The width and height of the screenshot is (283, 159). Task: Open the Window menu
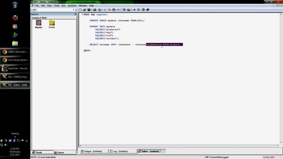tap(83, 6)
